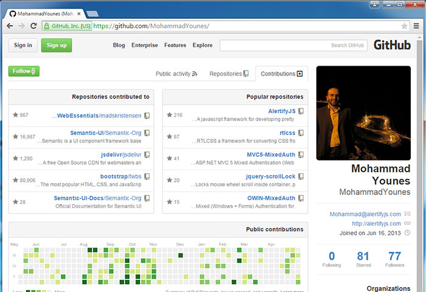
Task: Click the star icon beside 80,906
Action: 15,180
